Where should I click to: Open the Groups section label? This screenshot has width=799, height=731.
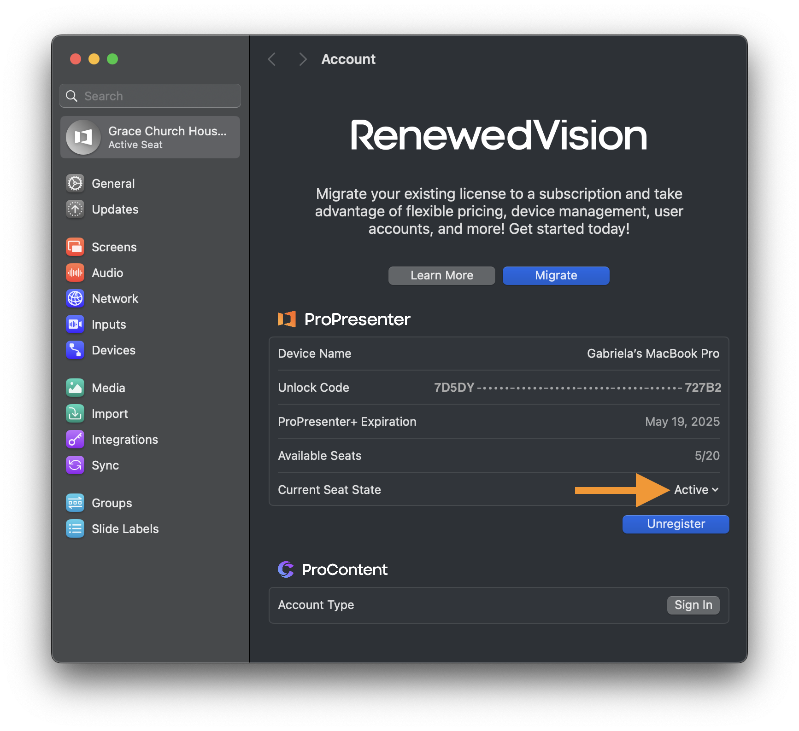pos(112,503)
